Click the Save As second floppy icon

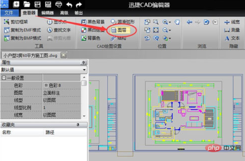click(48, 4)
